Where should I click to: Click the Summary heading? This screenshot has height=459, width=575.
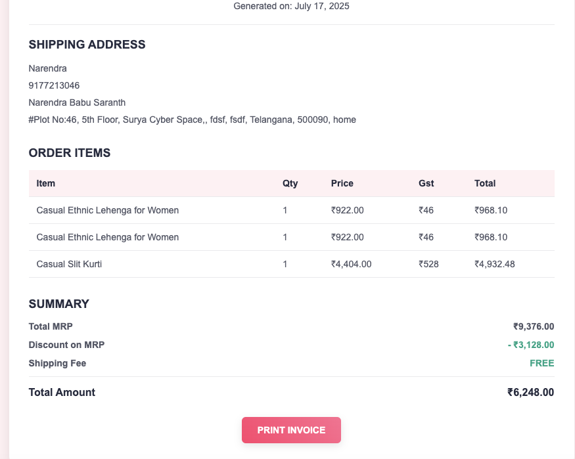pyautogui.click(x=58, y=304)
